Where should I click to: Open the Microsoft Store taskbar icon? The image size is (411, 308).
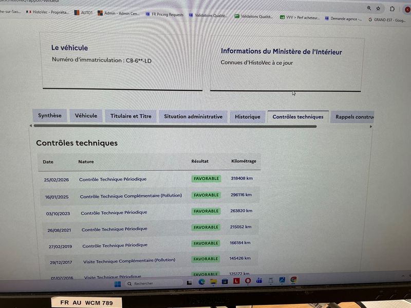[x=225, y=281]
